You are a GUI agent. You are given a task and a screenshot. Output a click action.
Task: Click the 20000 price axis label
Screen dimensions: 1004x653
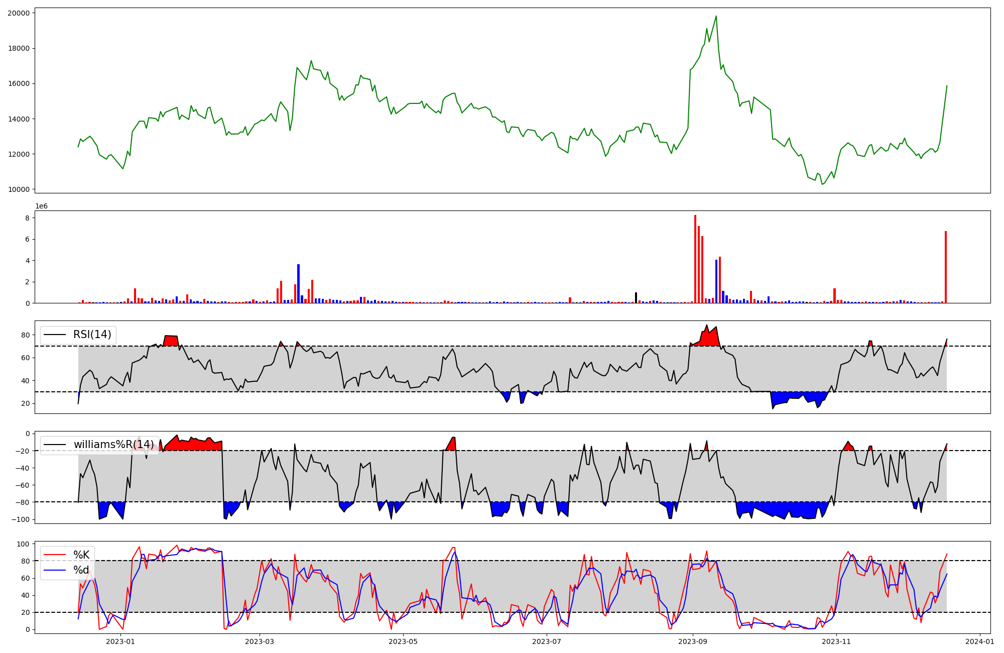coord(18,13)
